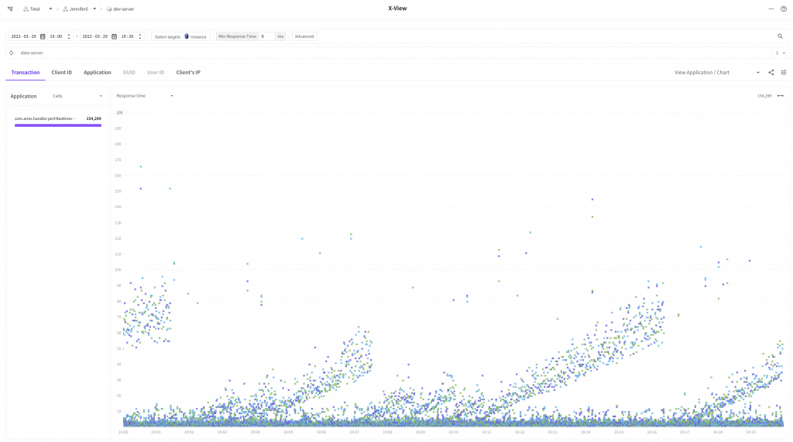Open the Response time axis dropdown

click(145, 95)
